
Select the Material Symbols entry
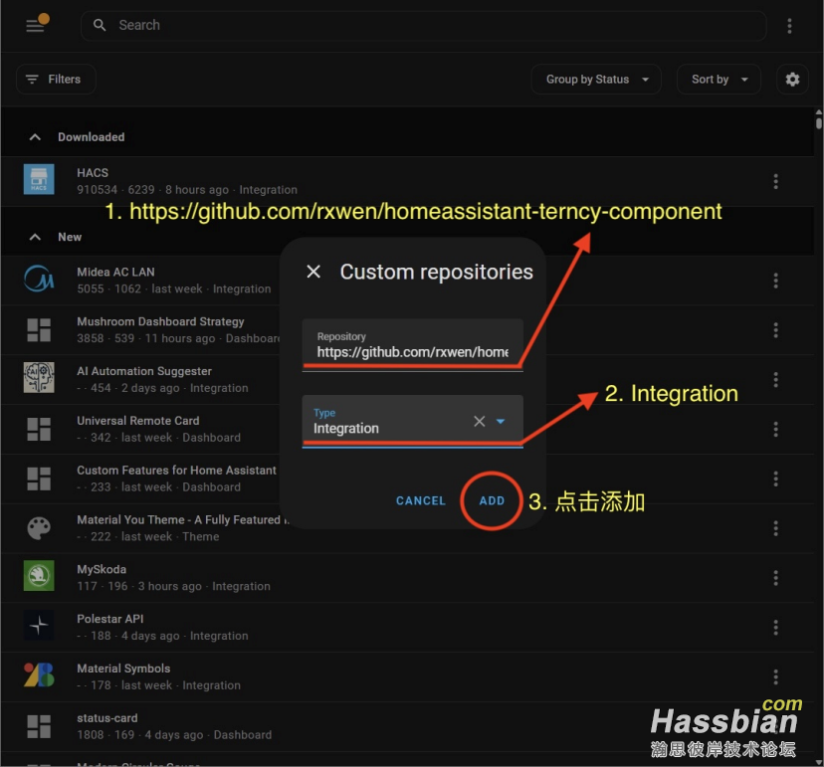click(123, 669)
